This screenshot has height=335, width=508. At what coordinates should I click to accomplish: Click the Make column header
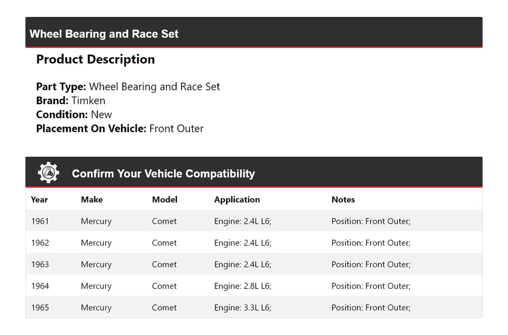click(92, 200)
